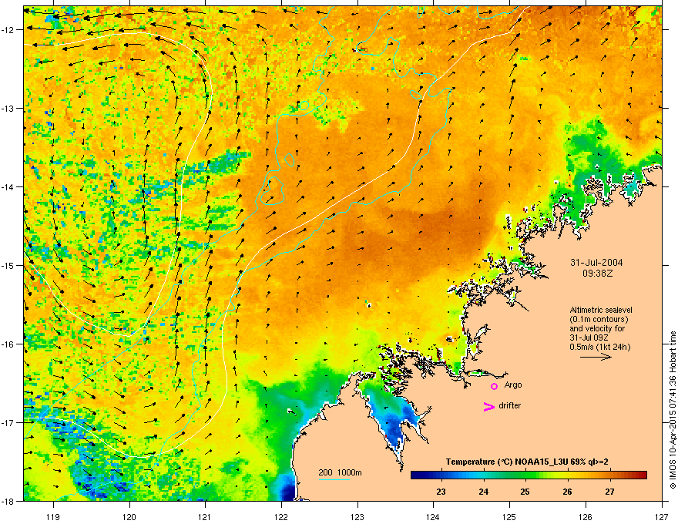678x524 pixels.
Task: Click the IMOS copyright timestamp text
Action: [673, 410]
